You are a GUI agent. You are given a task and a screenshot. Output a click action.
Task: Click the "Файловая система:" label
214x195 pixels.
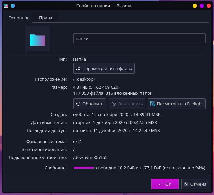[47, 142]
